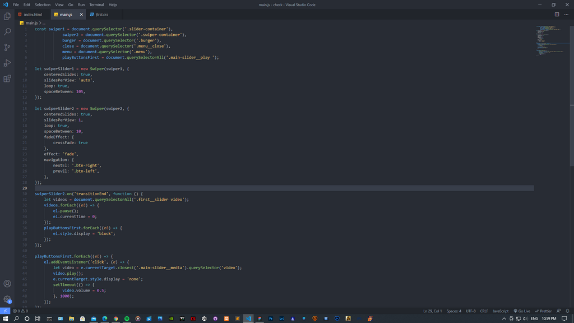Open the Terminal menu
This screenshot has width=574, height=323.
coord(96,4)
